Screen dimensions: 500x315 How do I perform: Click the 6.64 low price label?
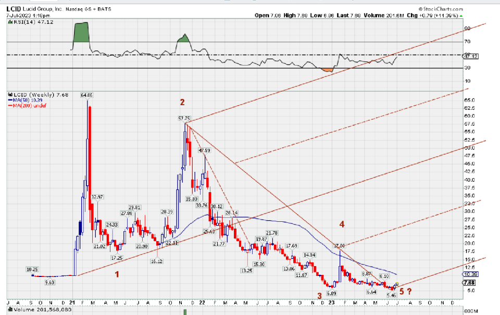pos(371,292)
